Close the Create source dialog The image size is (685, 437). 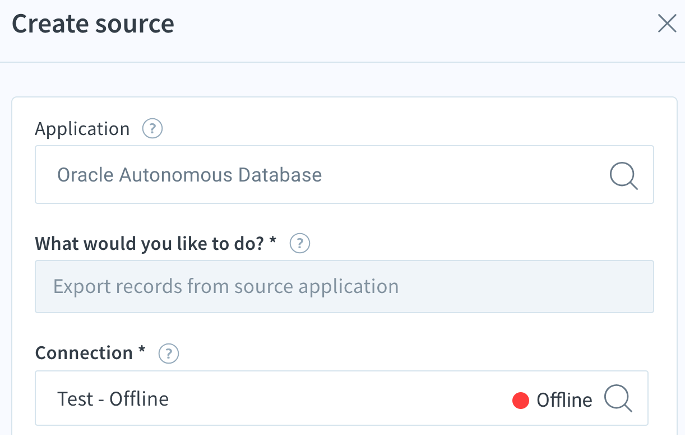tap(667, 24)
